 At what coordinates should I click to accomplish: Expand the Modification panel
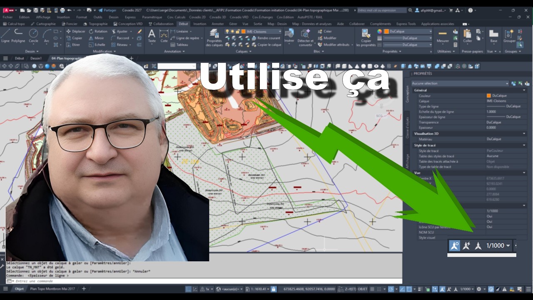pos(104,51)
